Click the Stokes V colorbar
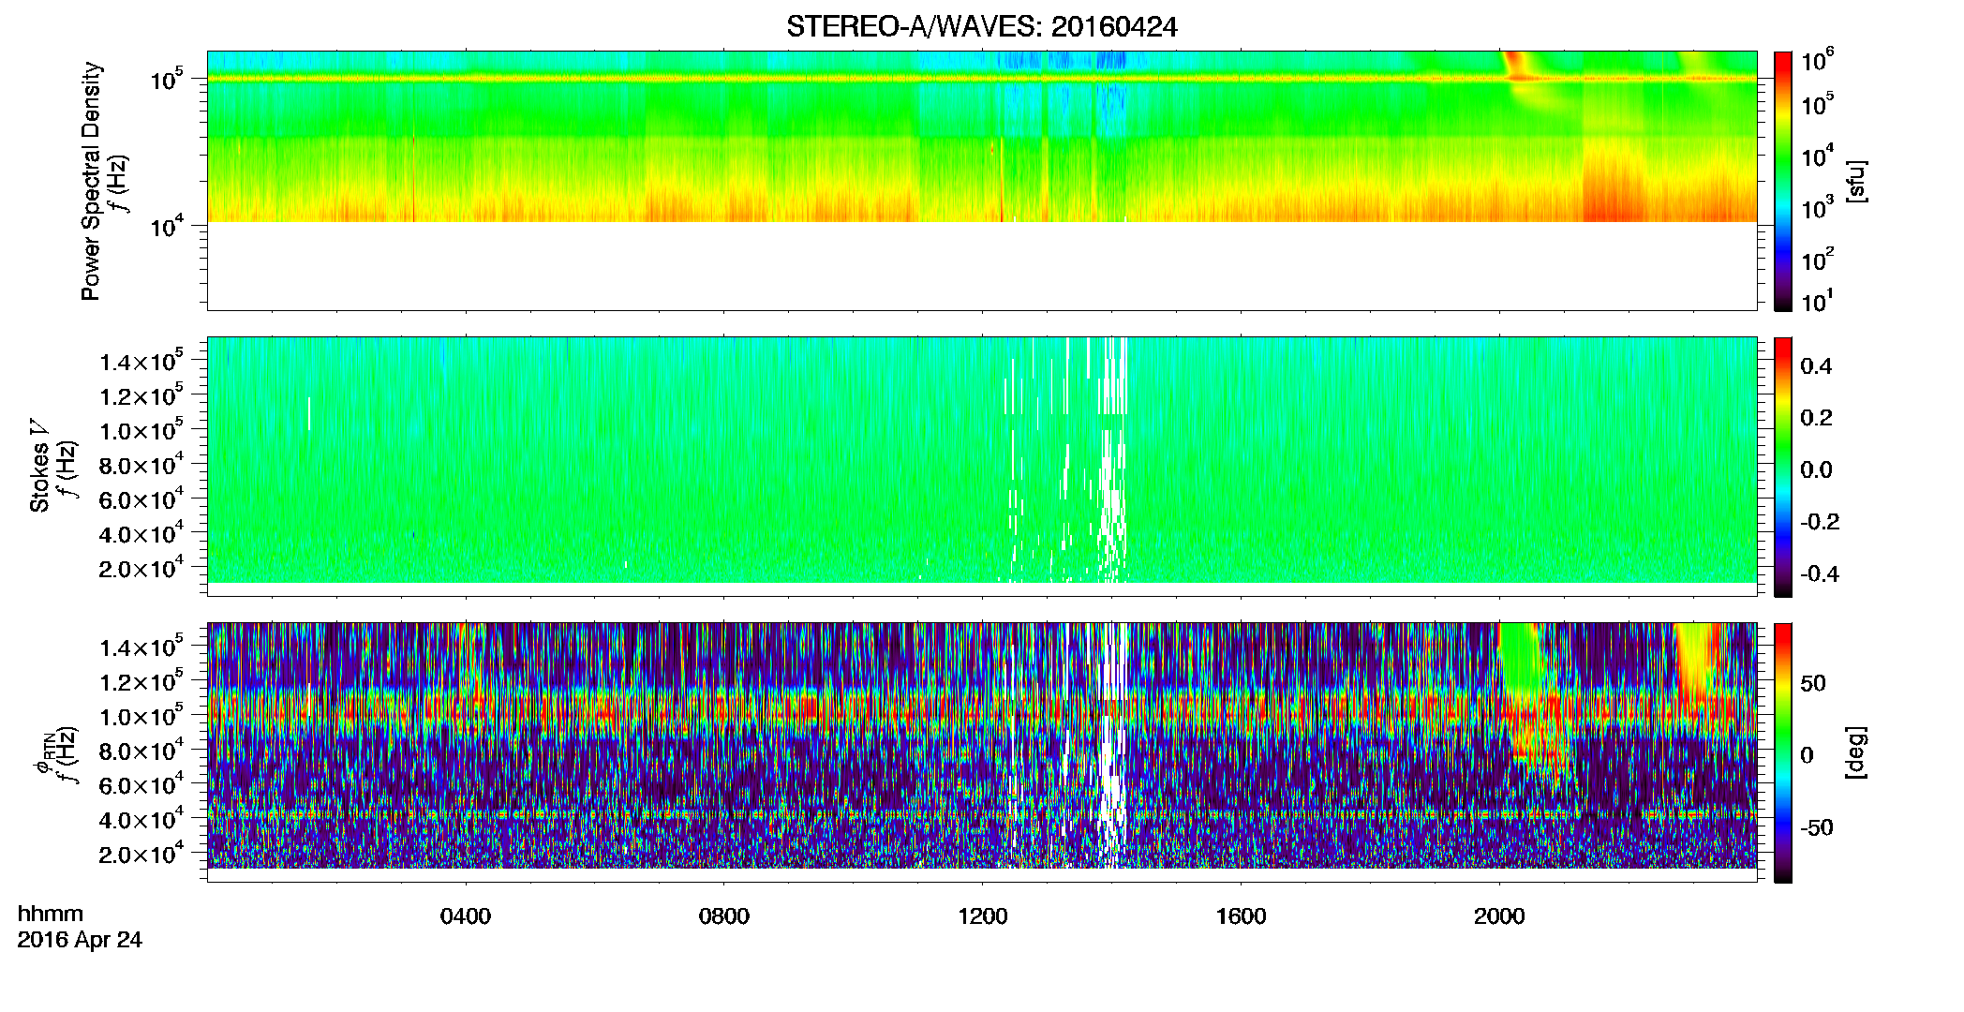 click(1783, 467)
